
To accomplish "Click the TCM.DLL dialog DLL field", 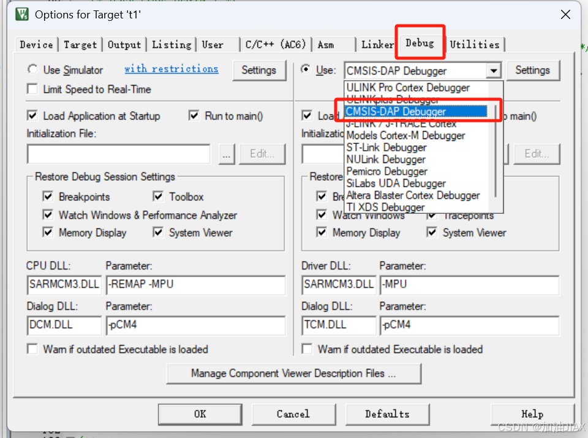I will pos(339,325).
